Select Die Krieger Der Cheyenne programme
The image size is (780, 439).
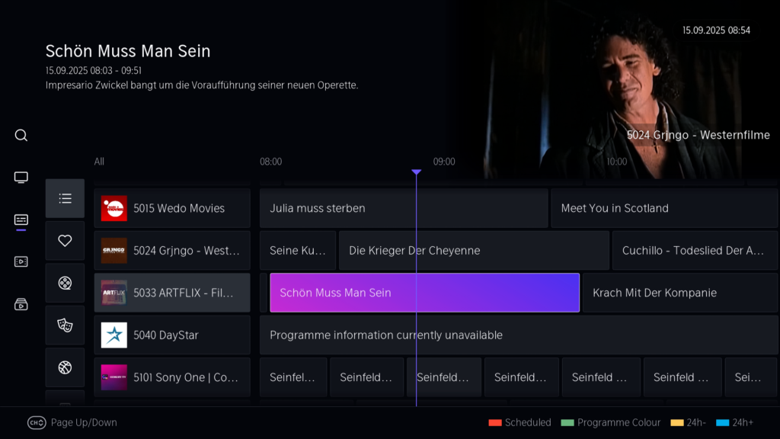473,250
